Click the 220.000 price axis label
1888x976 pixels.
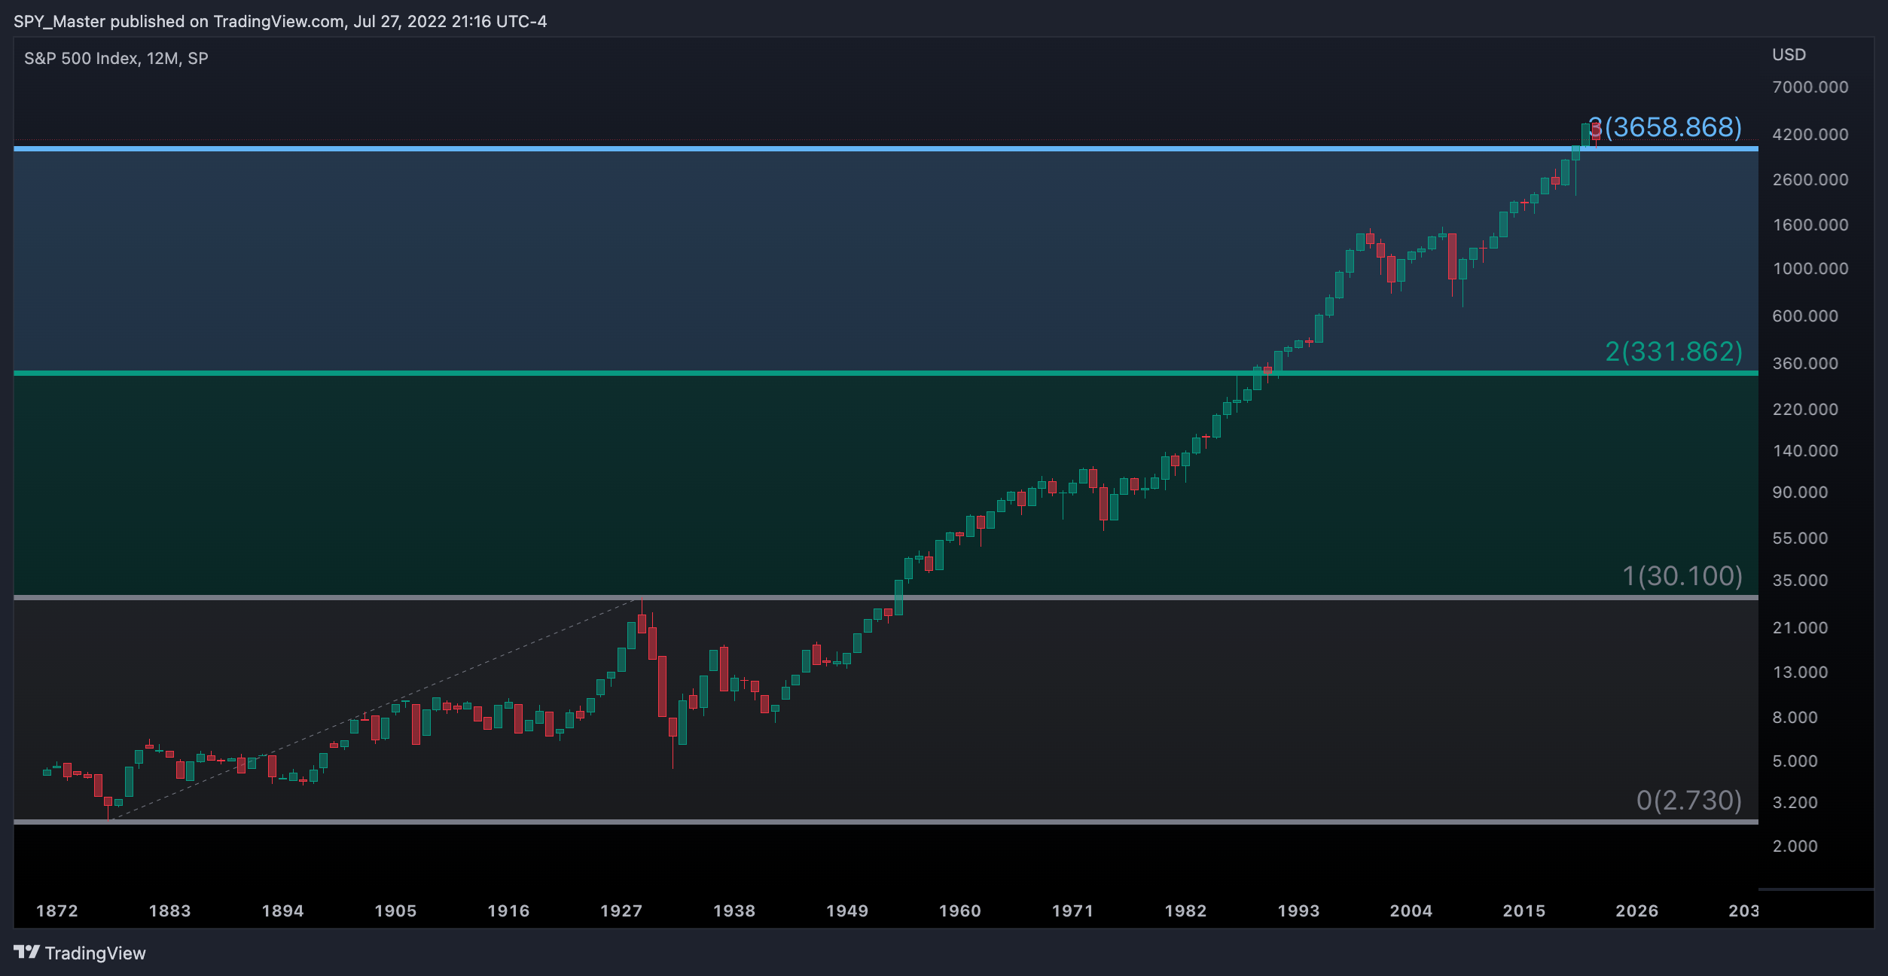pos(1805,410)
